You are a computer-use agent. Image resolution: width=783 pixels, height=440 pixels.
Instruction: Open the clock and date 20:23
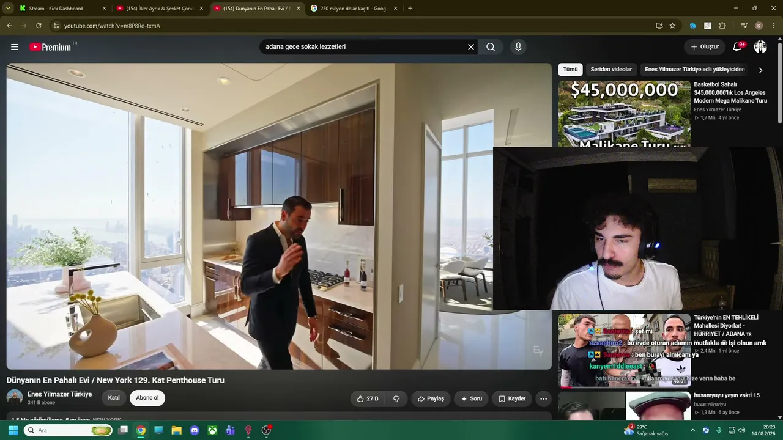click(763, 430)
